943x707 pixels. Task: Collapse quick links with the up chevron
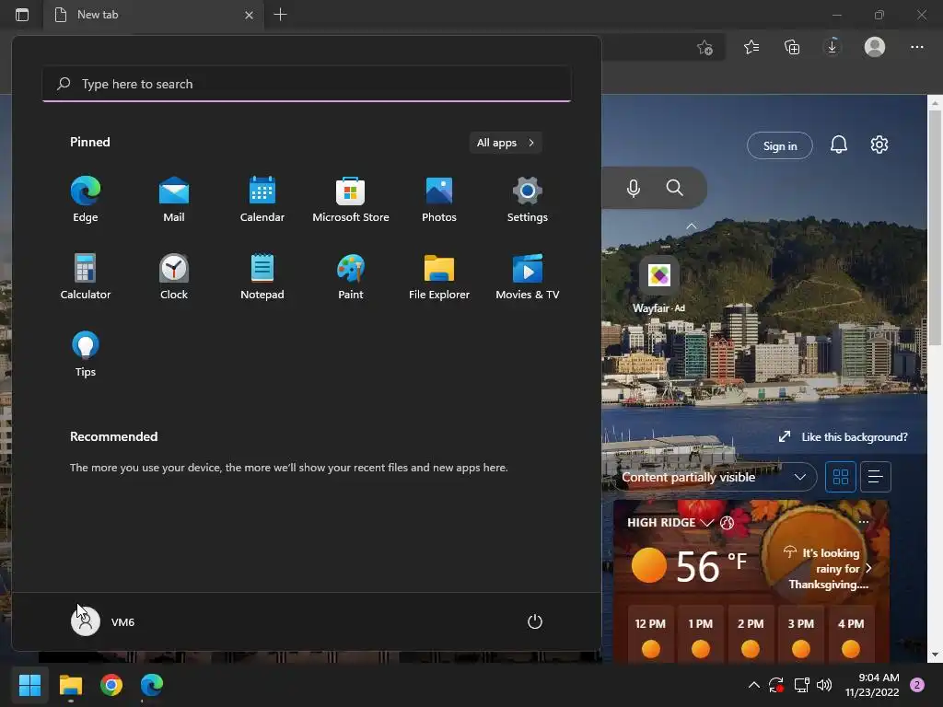pos(692,226)
